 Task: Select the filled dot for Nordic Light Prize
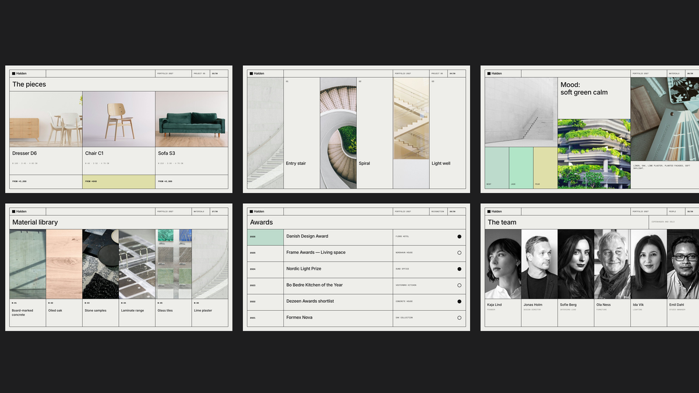click(x=459, y=269)
